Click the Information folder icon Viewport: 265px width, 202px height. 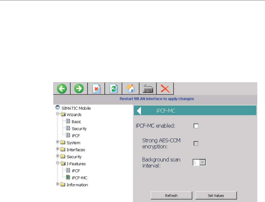[x=63, y=185]
